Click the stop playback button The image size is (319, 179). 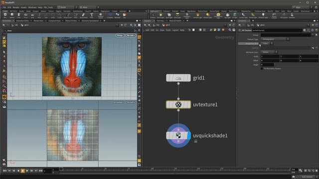click(x=22, y=171)
